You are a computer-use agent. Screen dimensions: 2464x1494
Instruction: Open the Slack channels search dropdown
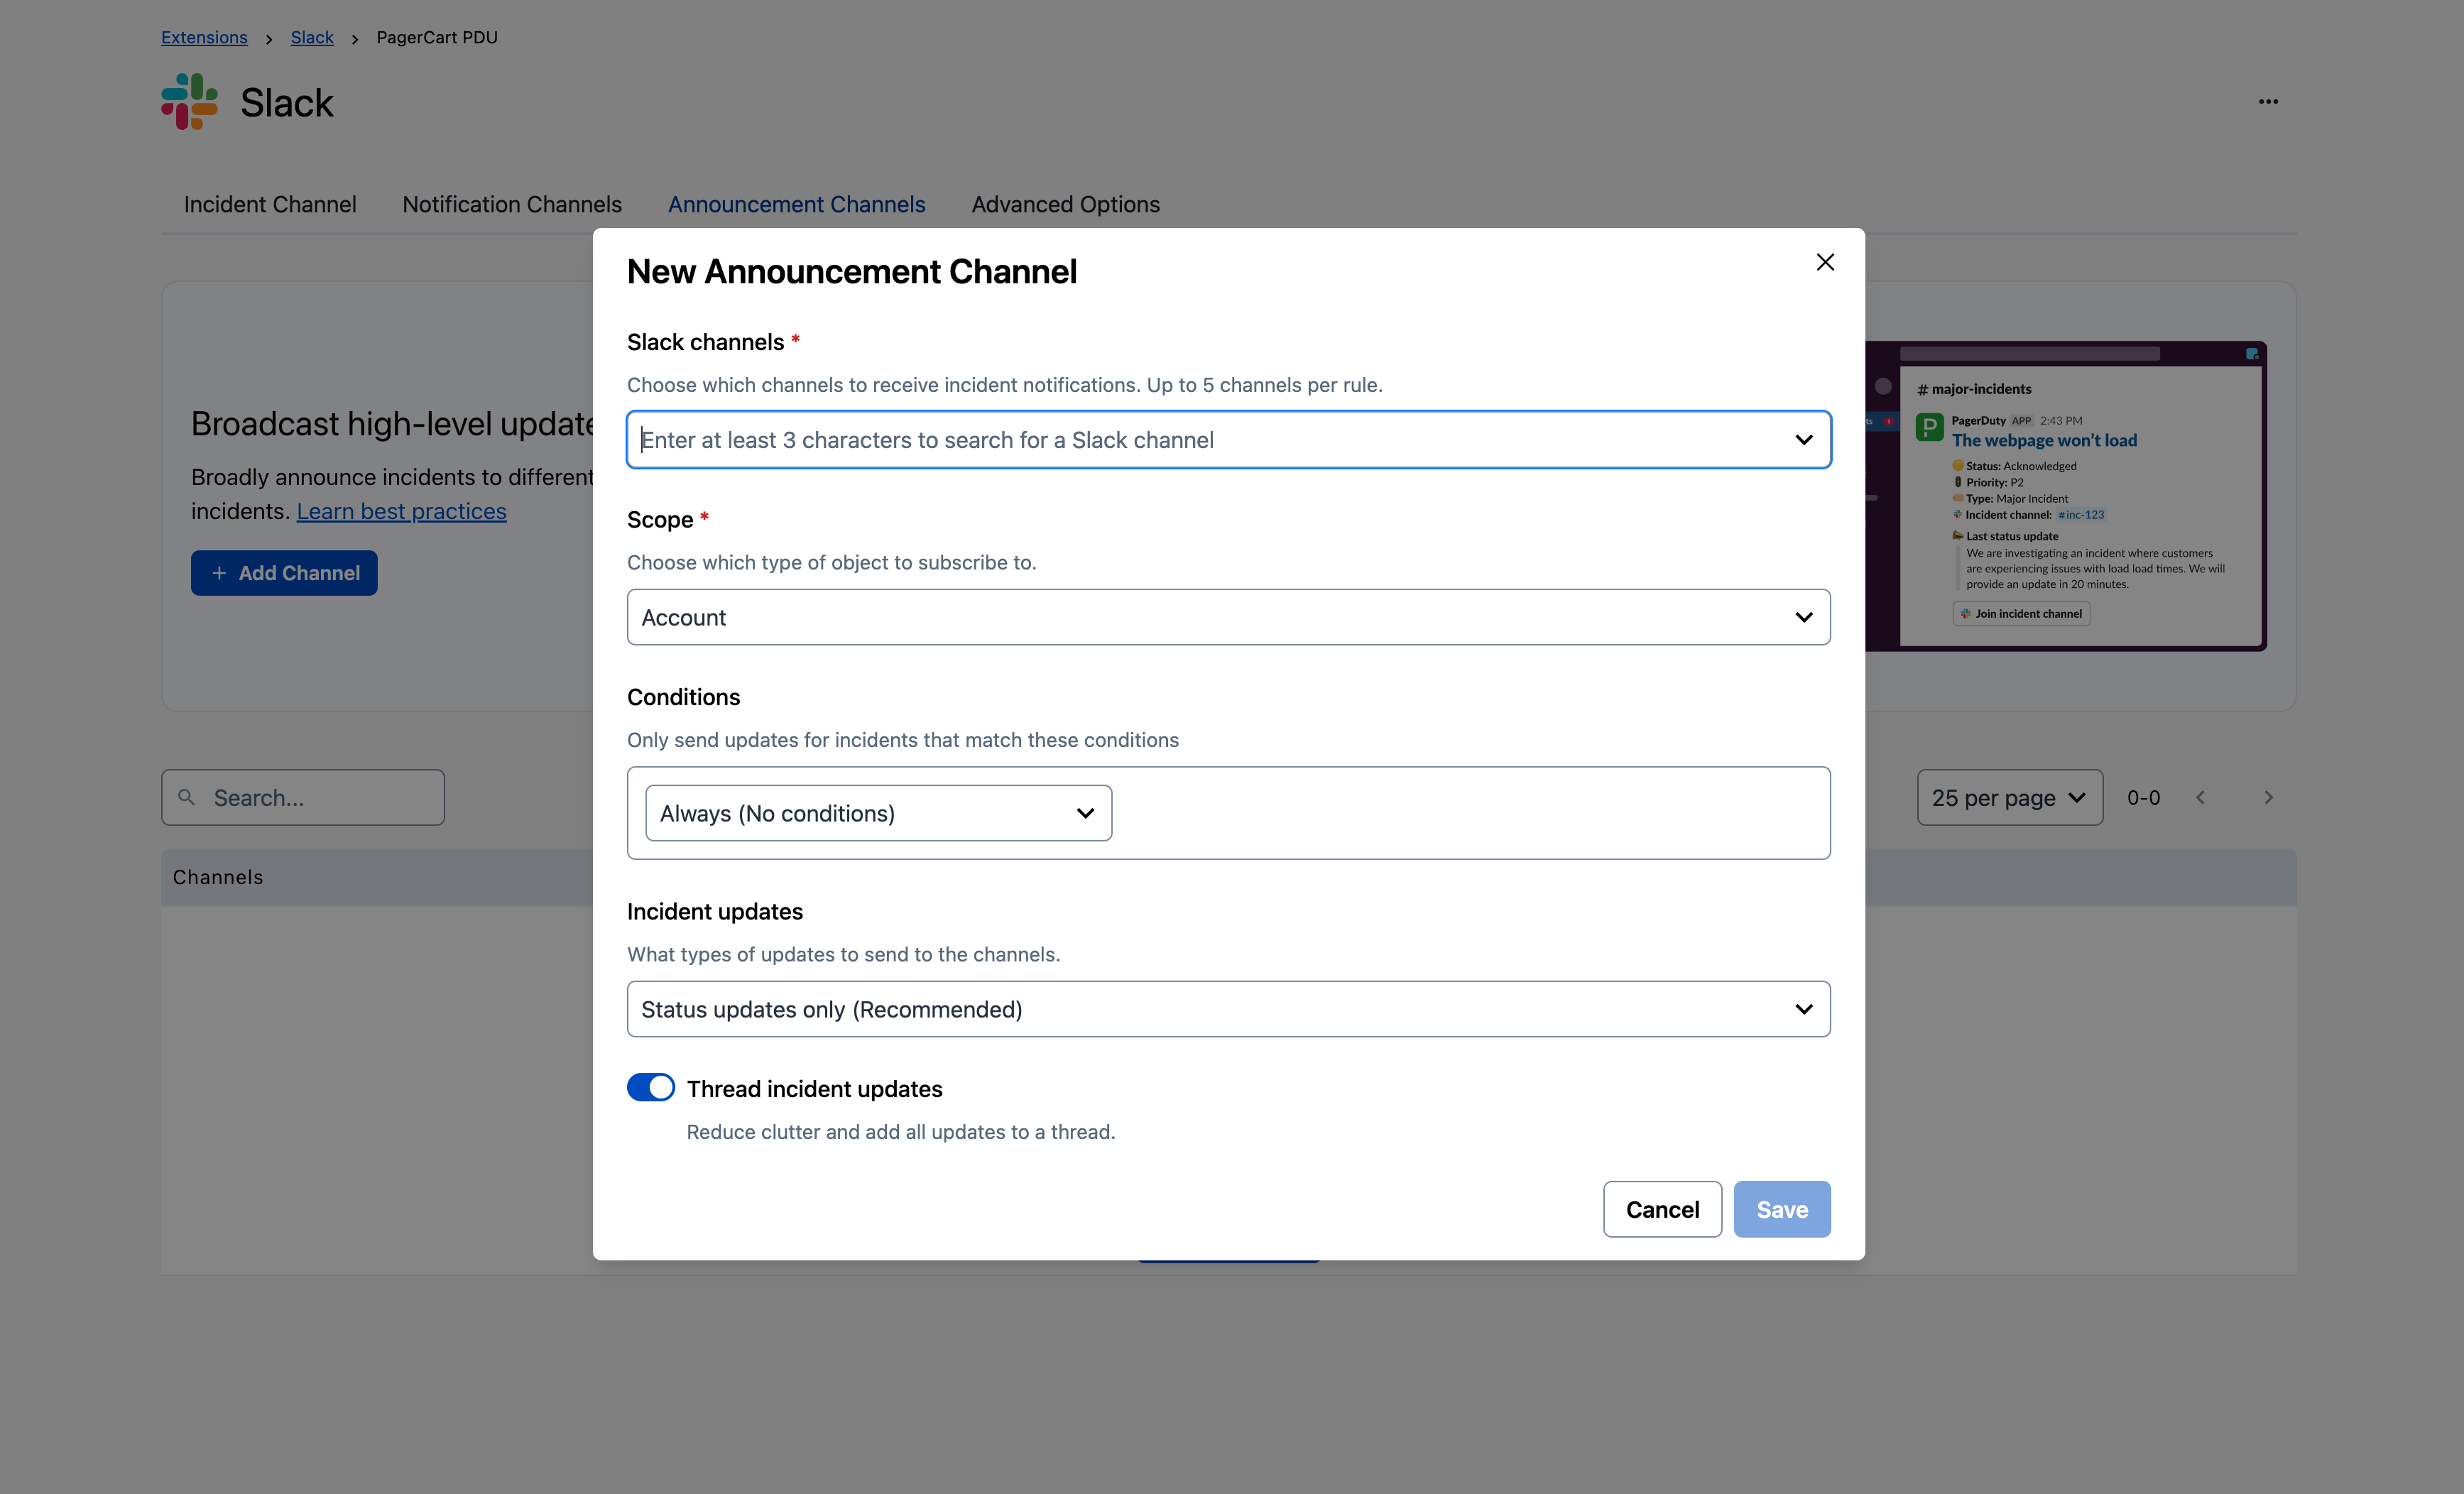pyautogui.click(x=1228, y=439)
